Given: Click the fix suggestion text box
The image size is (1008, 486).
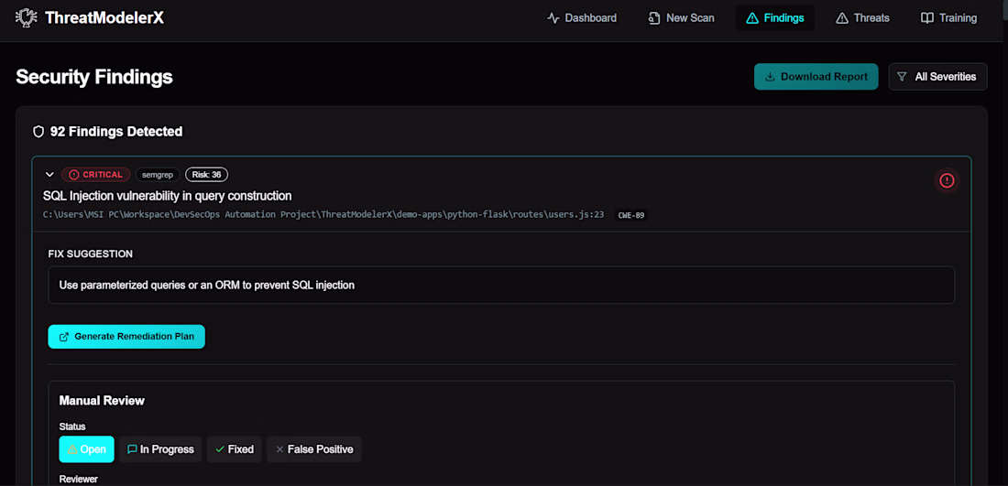Looking at the screenshot, I should 501,285.
